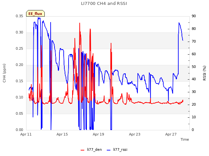Click the 60 right axis value
209x156 pixels.
(194, 54)
